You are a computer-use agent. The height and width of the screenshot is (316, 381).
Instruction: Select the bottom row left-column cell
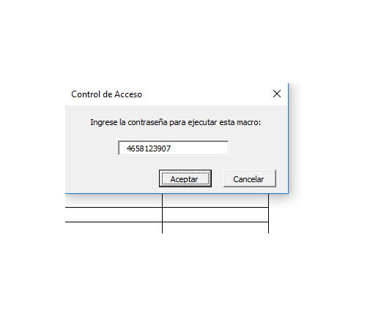coord(114,227)
